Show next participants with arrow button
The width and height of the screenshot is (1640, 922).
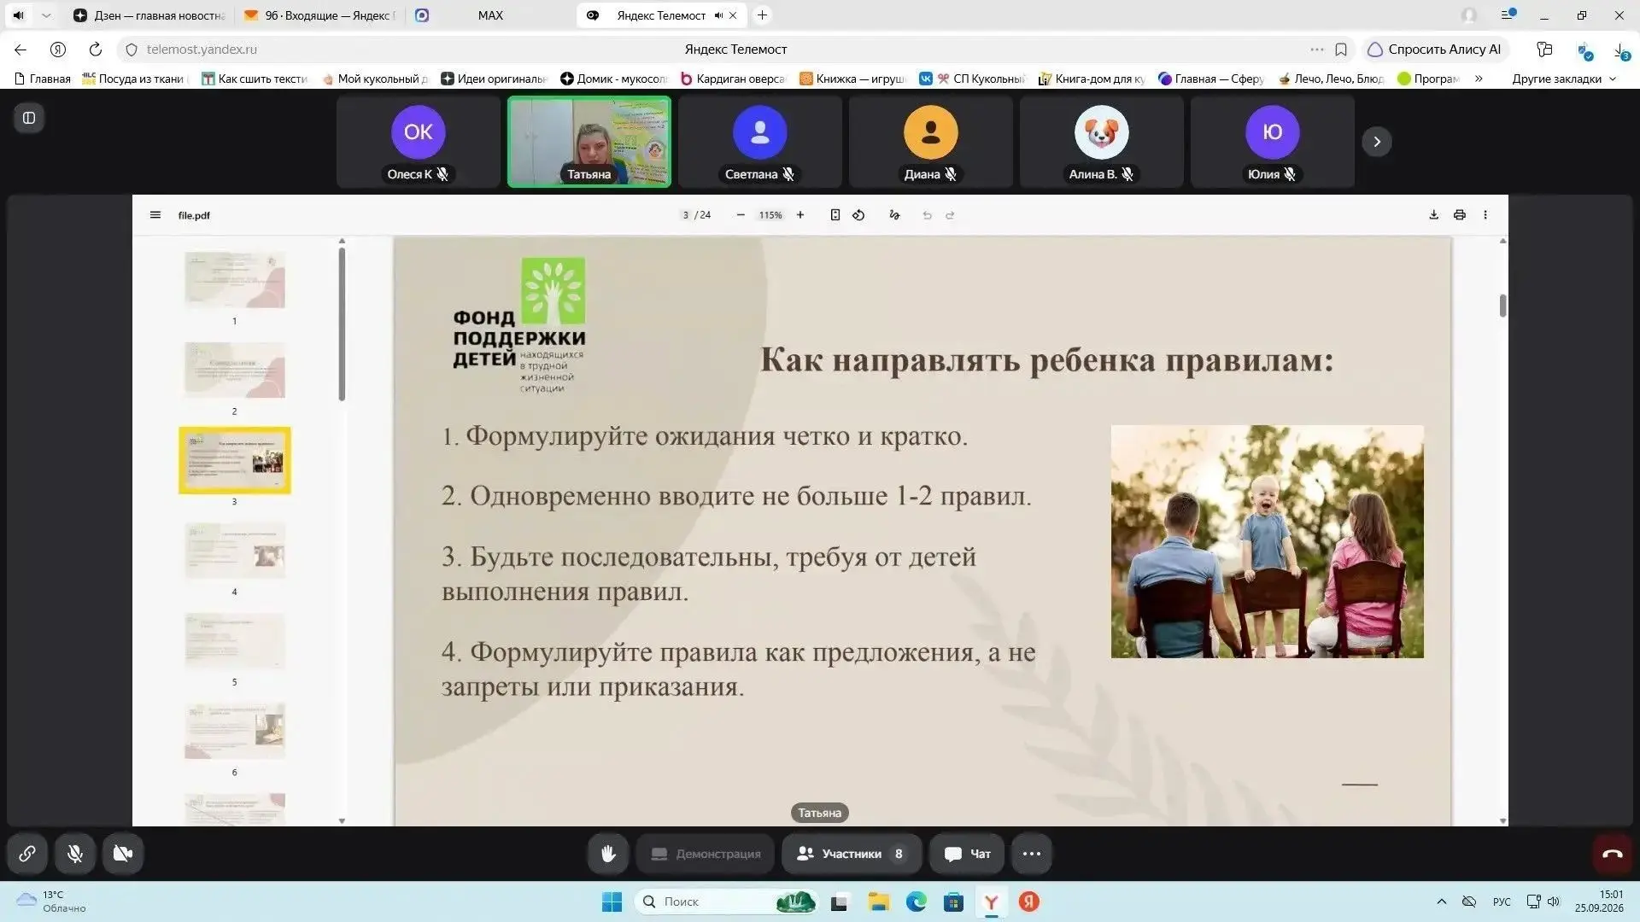pos(1377,142)
